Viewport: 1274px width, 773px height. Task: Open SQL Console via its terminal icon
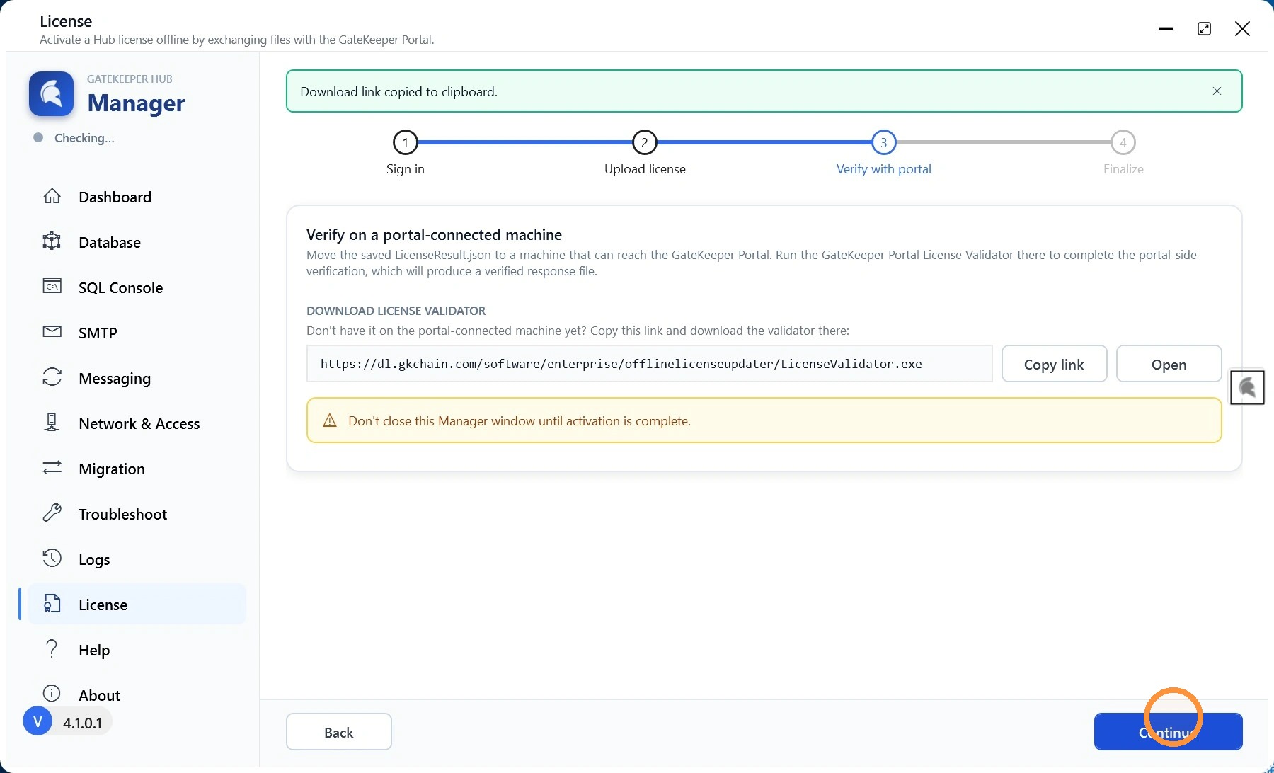(52, 286)
